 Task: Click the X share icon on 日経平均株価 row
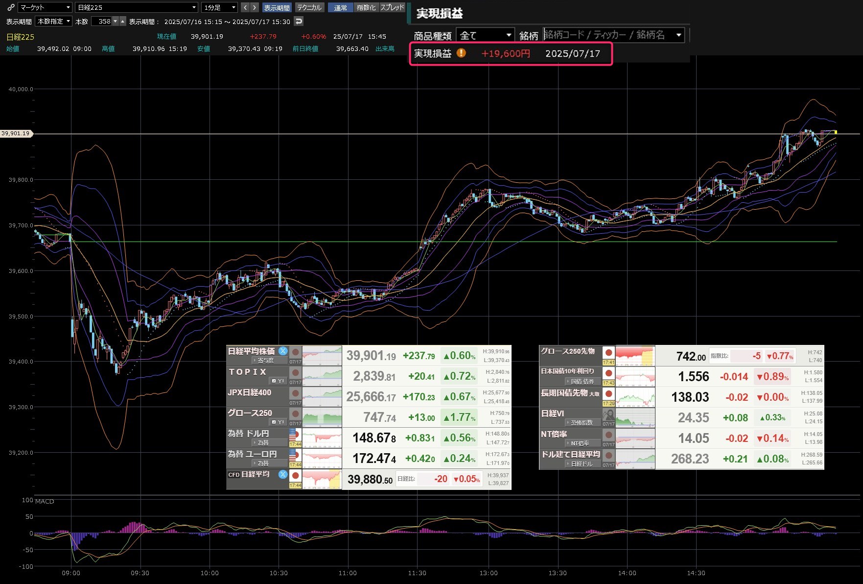tap(283, 351)
